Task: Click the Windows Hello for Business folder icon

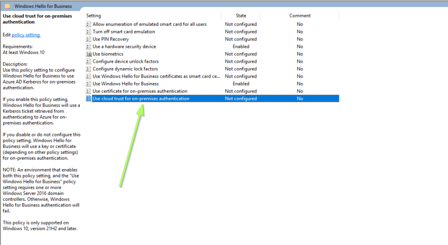Action: (x=7, y=6)
